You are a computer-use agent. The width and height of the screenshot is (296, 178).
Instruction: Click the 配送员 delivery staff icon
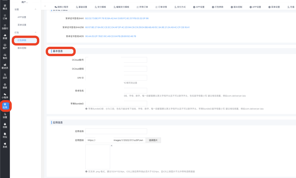5,66
